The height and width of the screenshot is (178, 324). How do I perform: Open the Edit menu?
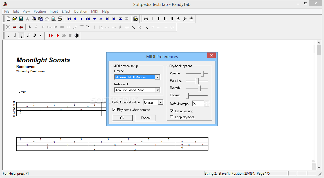pos(16,11)
